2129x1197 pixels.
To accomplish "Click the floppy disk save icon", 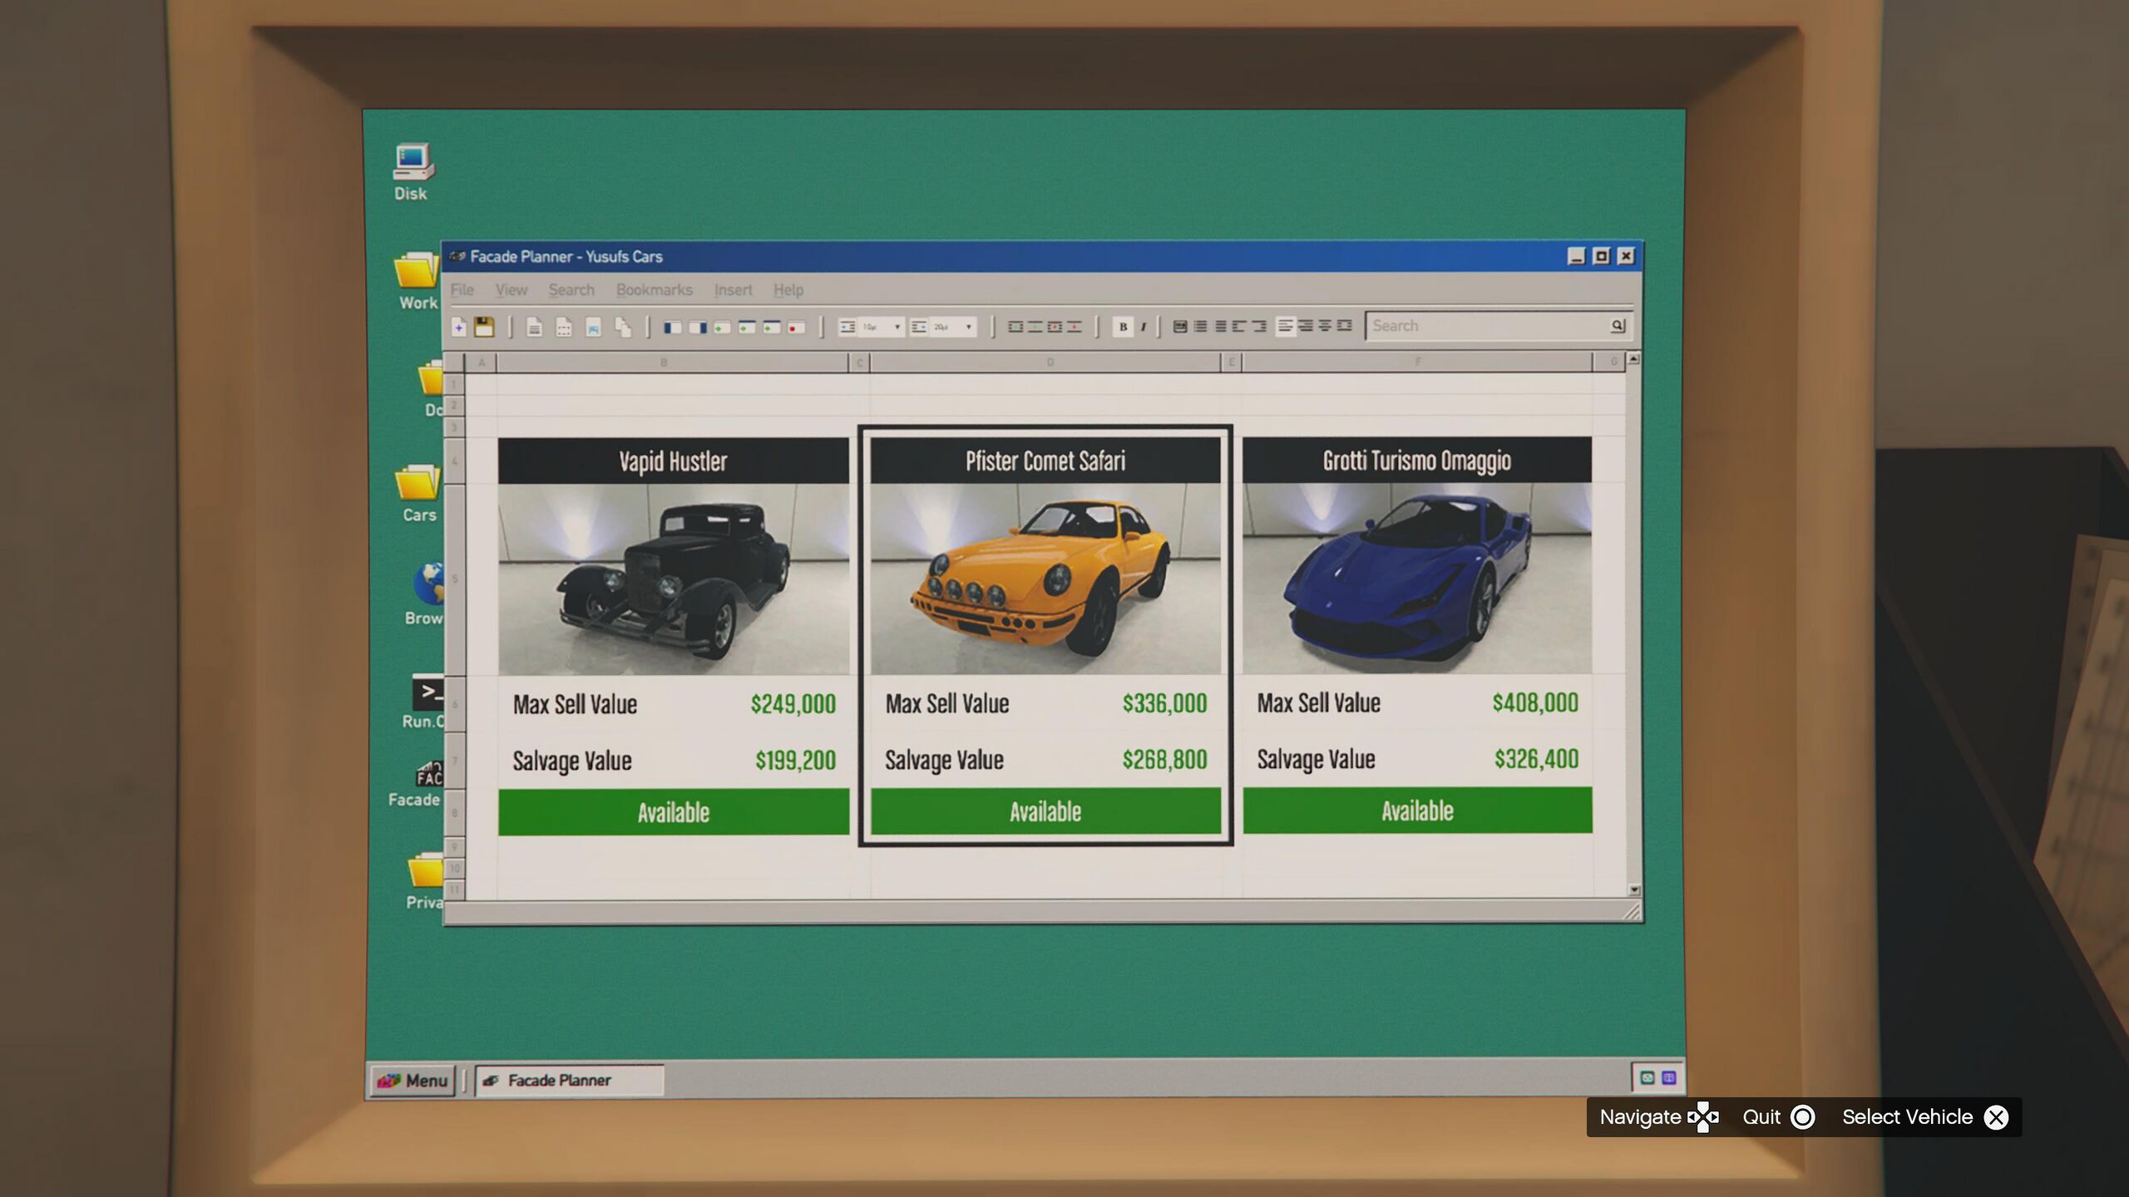I will coord(484,328).
